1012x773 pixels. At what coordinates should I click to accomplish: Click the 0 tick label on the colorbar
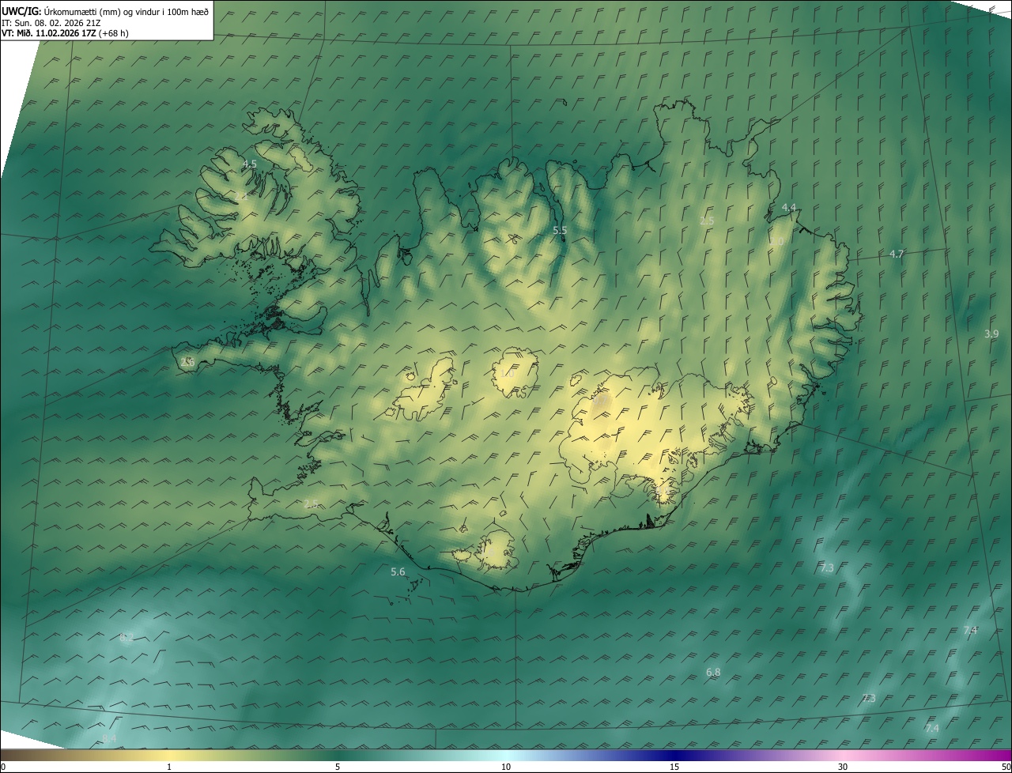3,767
